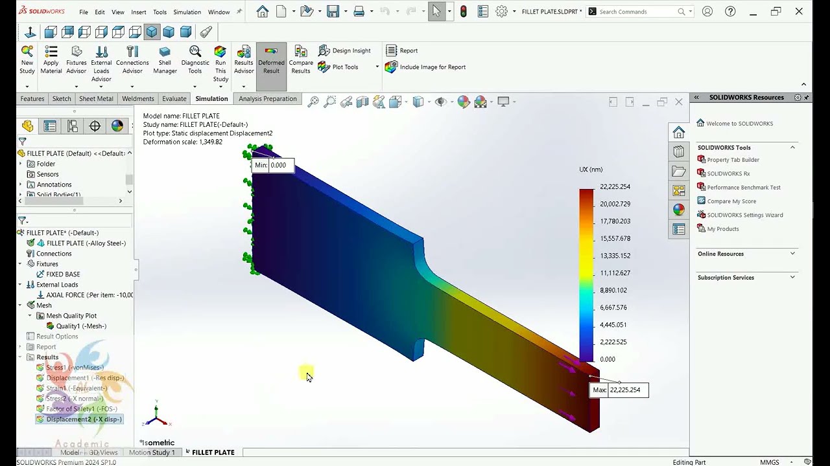
Task: Open Compare Results
Action: (301, 59)
